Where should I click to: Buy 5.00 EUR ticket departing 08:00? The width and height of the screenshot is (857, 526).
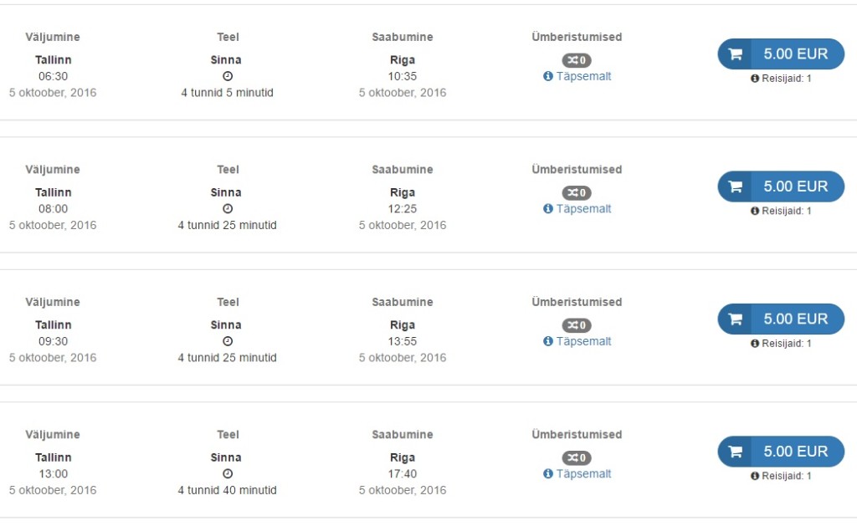[781, 186]
